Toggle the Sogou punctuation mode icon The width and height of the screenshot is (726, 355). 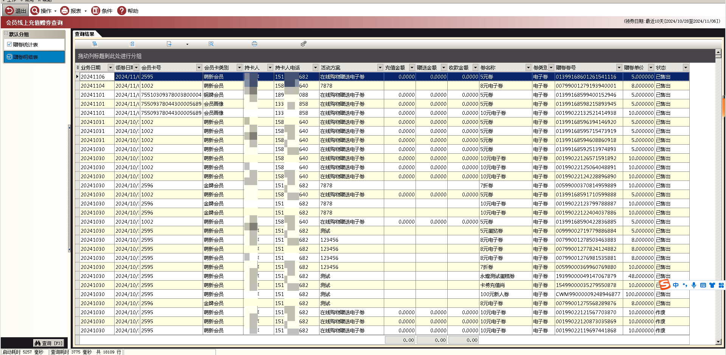point(685,285)
